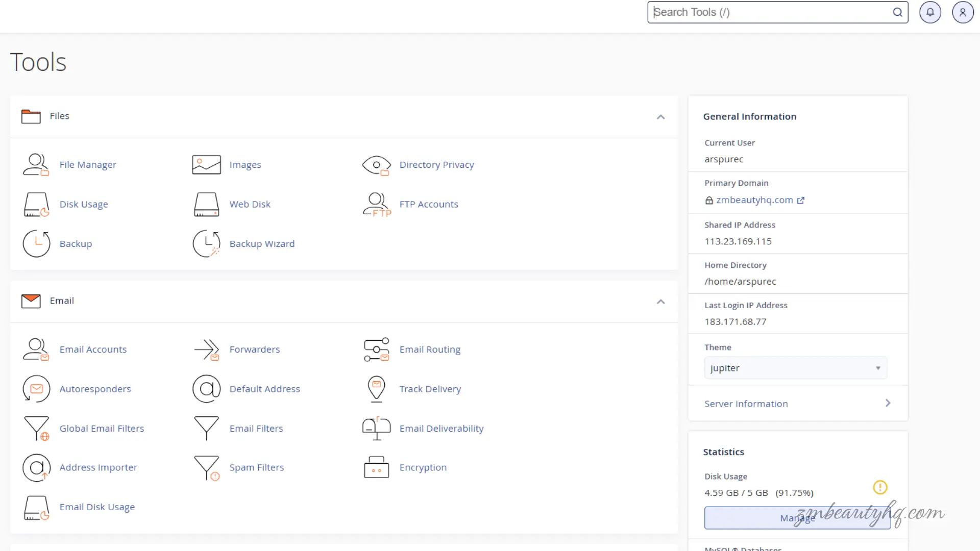Screen dimensions: 980x551
Task: Open the zmbeautyhq.com primary domain link
Action: (754, 200)
